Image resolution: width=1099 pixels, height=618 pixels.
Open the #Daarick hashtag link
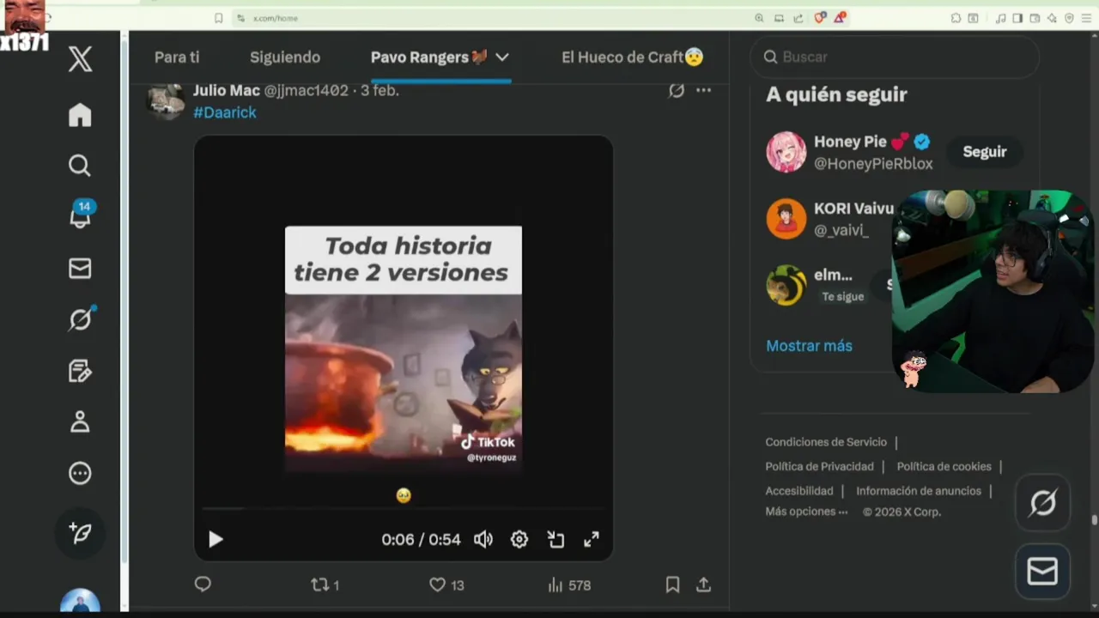click(225, 112)
